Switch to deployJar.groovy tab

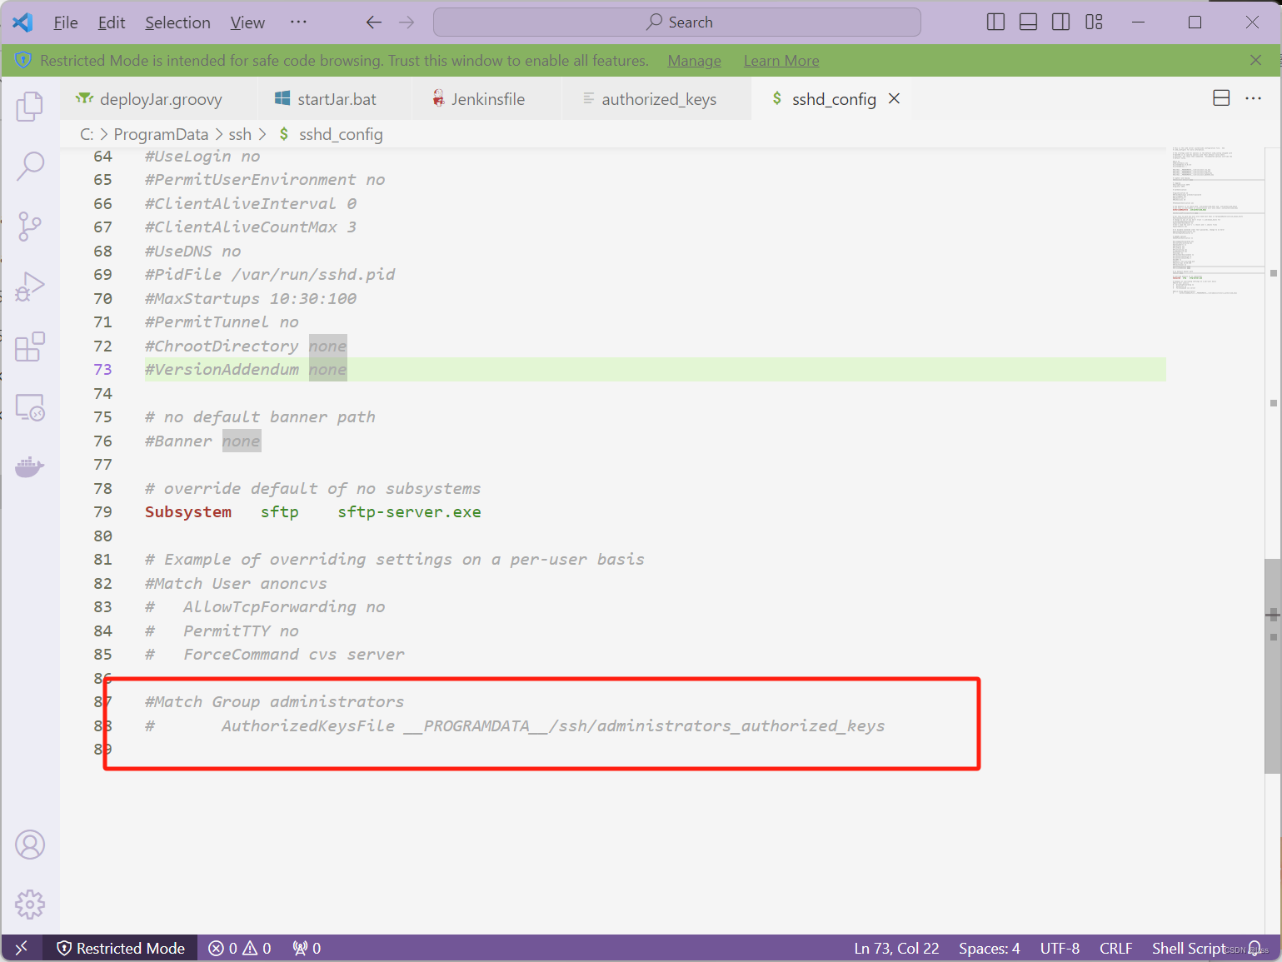[158, 99]
